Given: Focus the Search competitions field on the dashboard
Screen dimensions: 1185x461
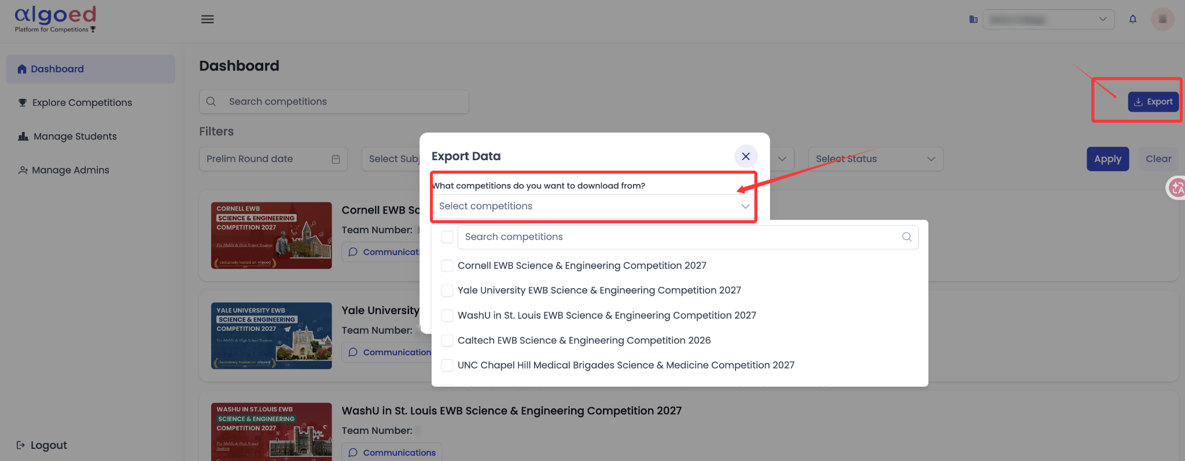Looking at the screenshot, I should coord(334,102).
